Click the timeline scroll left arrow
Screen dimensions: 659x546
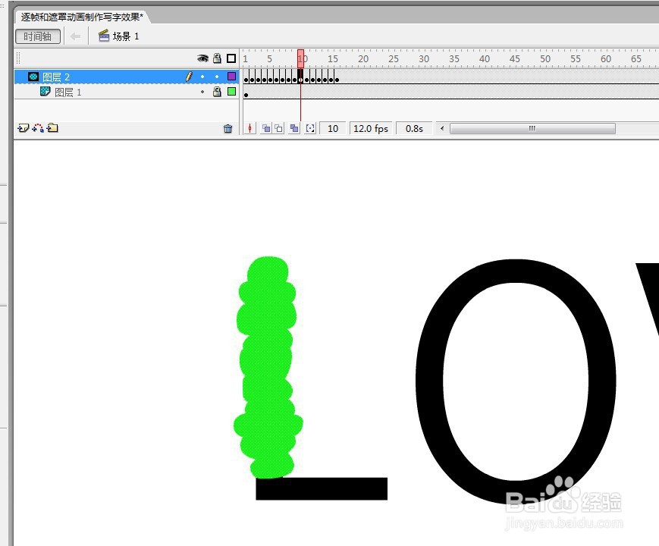(x=441, y=128)
